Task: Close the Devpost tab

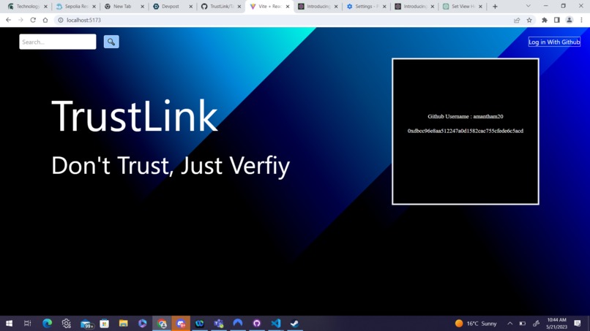Action: pos(190,7)
